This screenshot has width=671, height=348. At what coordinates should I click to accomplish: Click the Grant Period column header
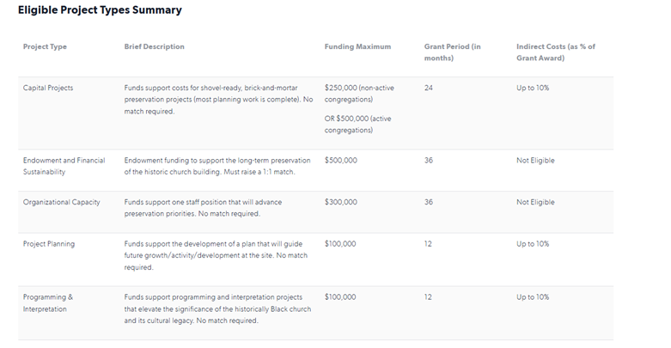(x=452, y=52)
